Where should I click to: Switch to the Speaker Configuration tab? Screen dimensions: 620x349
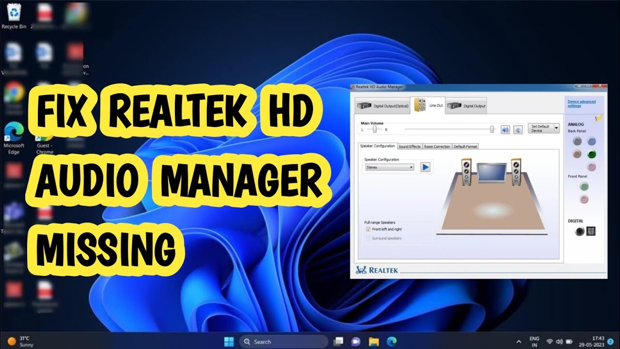tap(378, 146)
